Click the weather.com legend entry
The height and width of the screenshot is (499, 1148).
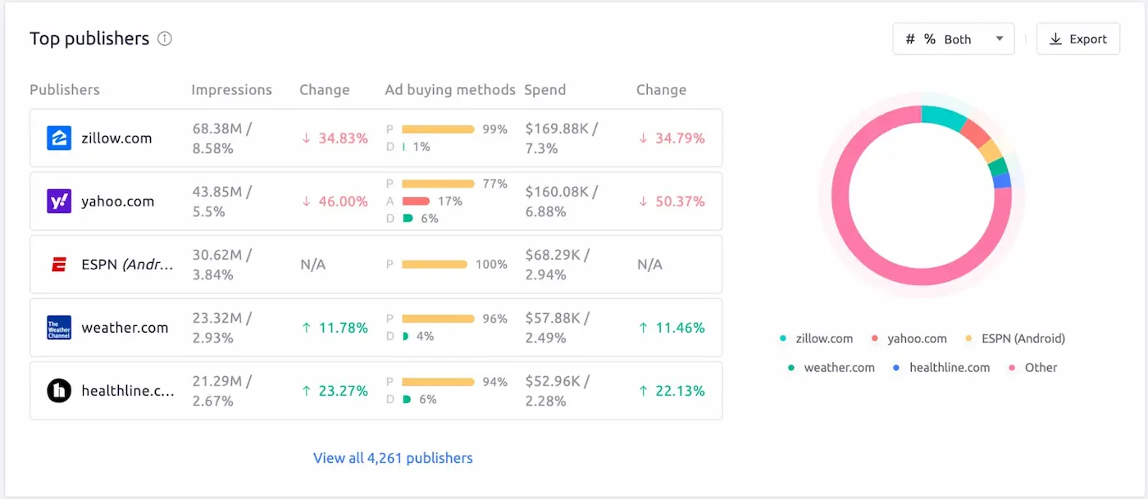(839, 367)
